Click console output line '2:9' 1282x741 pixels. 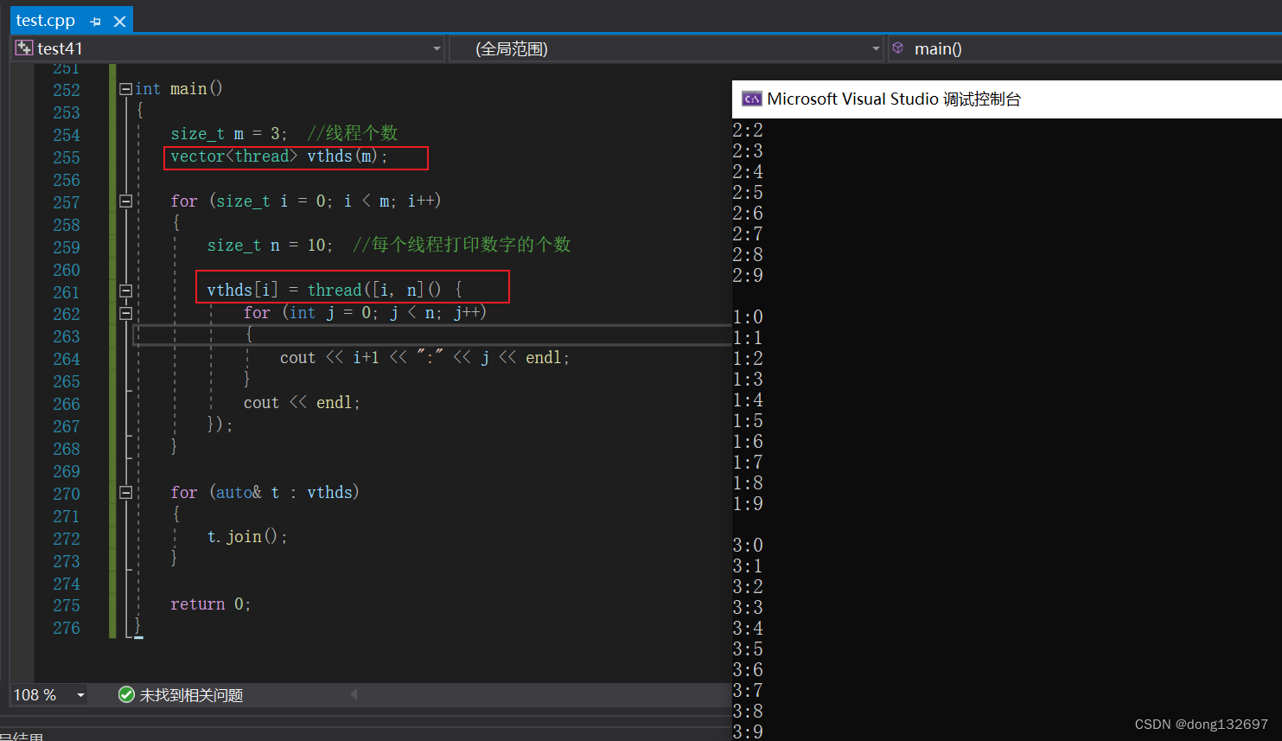748,276
